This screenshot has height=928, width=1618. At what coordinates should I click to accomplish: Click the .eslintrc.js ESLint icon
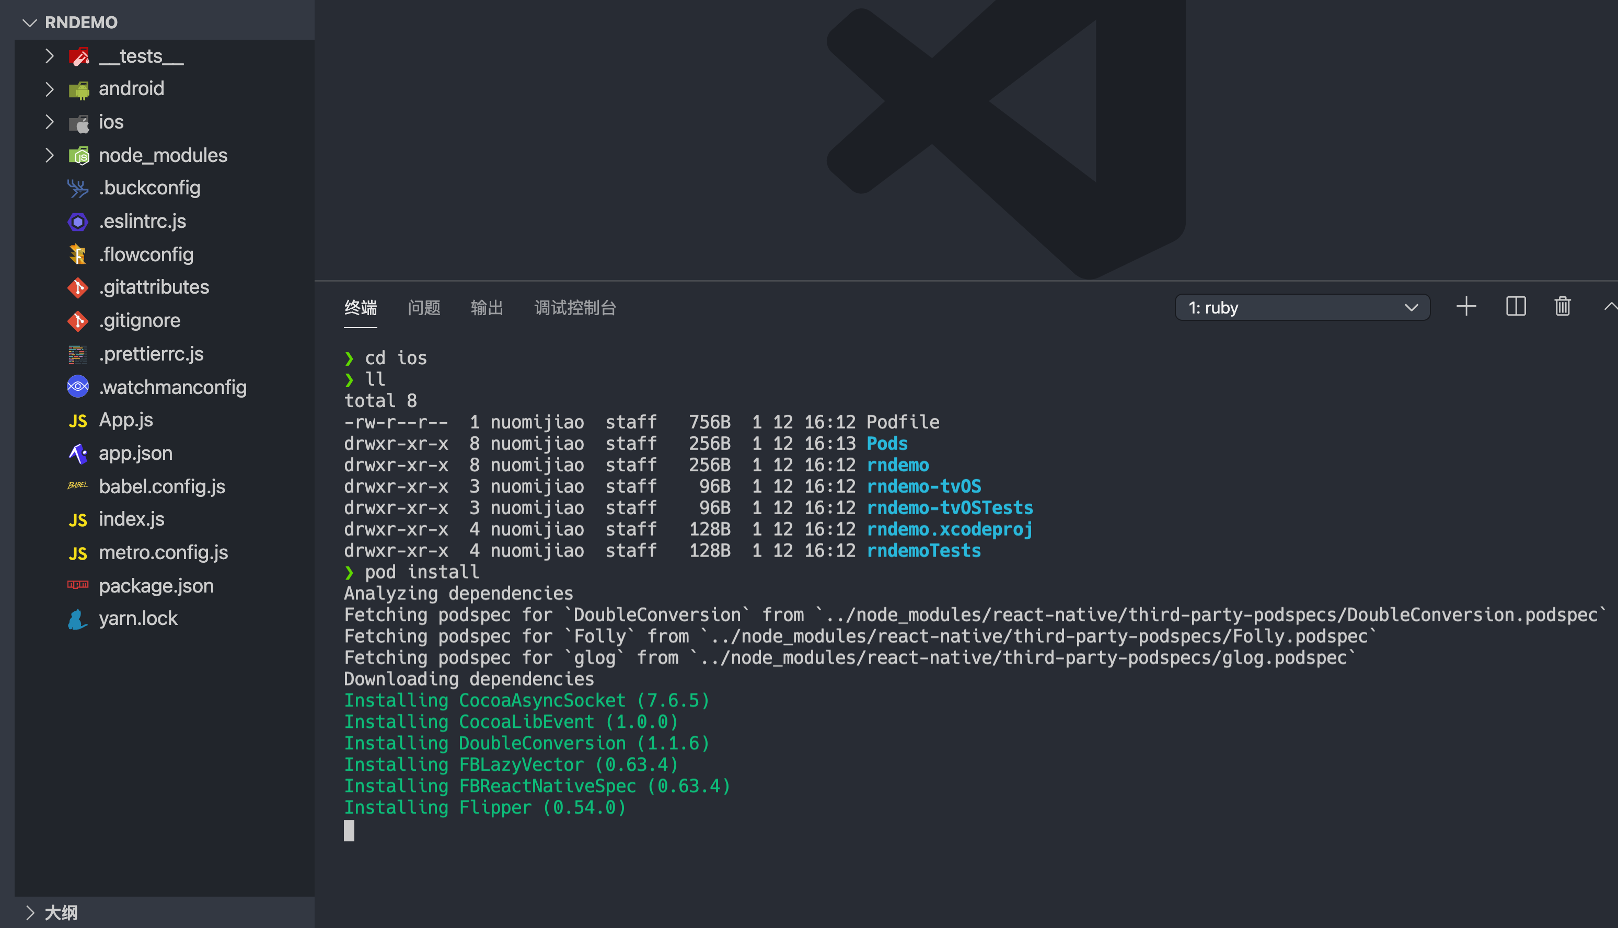pyautogui.click(x=78, y=222)
